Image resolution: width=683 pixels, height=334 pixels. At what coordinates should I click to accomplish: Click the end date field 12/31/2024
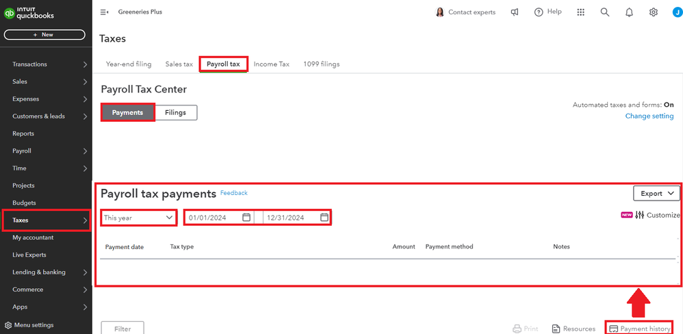(x=297, y=217)
